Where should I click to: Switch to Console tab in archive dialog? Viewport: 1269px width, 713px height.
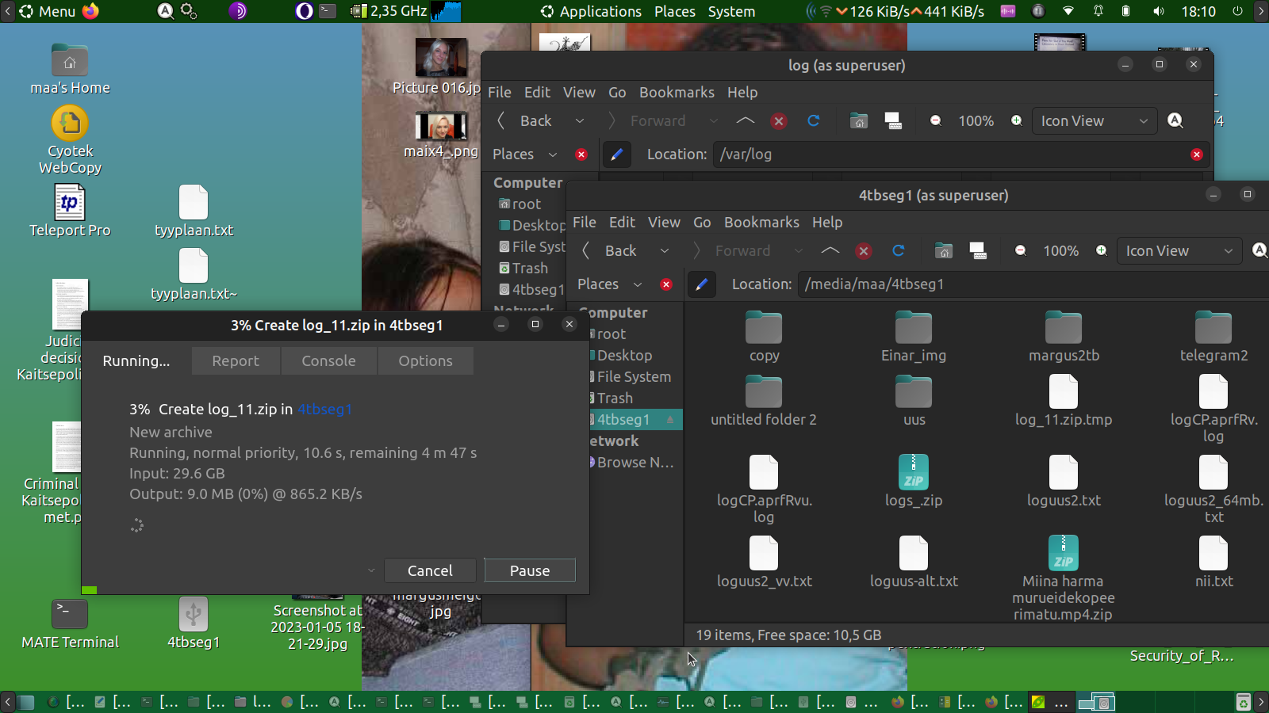[x=328, y=361]
